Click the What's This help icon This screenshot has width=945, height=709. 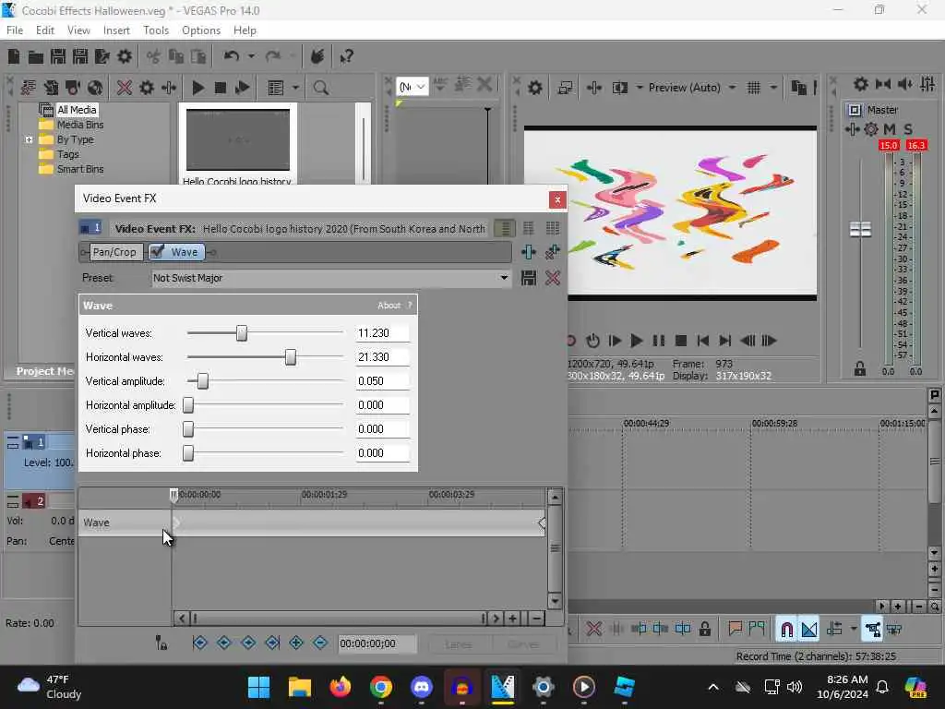point(346,56)
